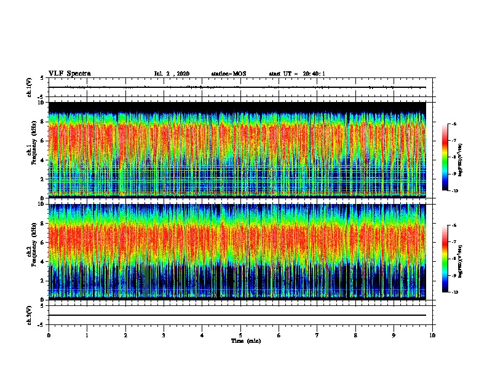Click the ch.2 colorbar log(PSD) label
487x376 pixels.
[x=461, y=261]
